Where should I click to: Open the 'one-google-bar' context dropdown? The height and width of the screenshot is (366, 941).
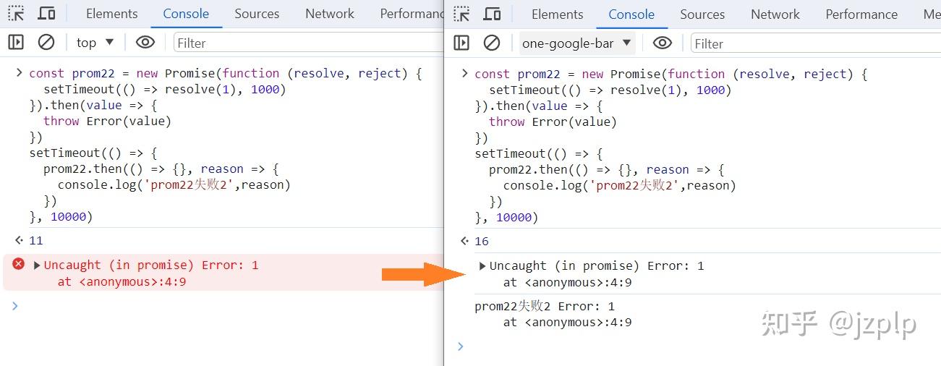click(x=576, y=43)
